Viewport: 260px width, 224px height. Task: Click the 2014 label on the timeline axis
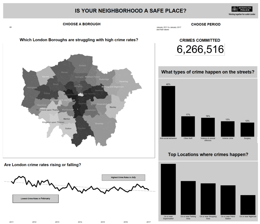[x=80, y=222]
